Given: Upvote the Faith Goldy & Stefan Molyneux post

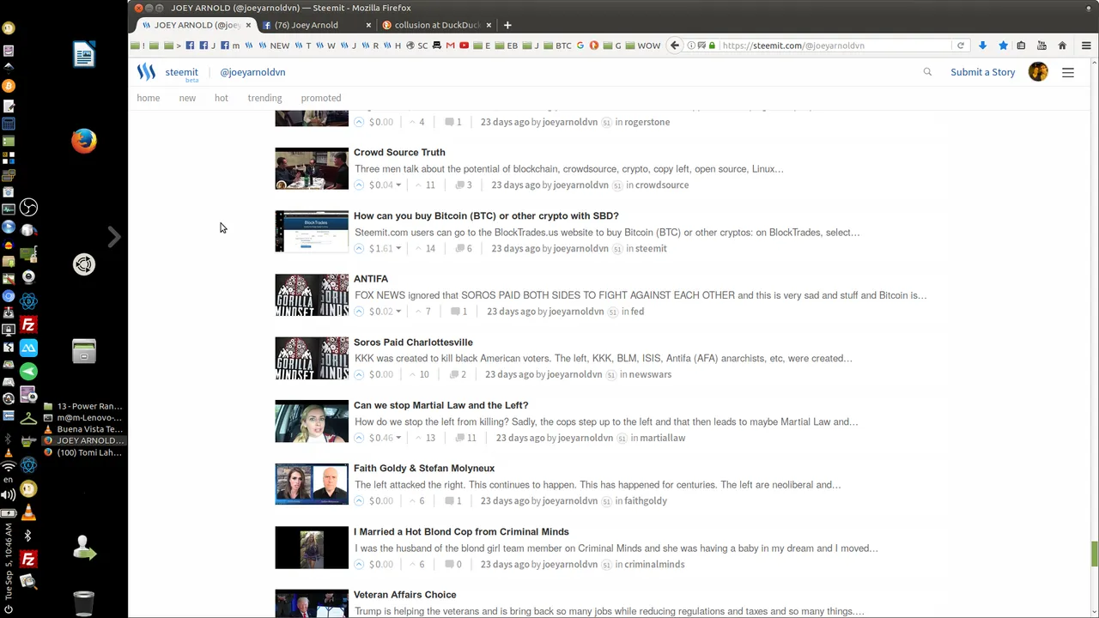Looking at the screenshot, I should coord(359,501).
